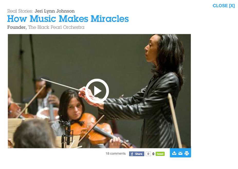238x169 pixels.
Task: Click the Facebook share count bubble
Action: tap(148, 154)
